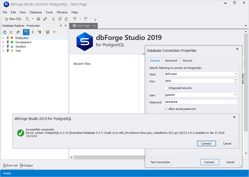Expand the Production connection node
Screen dimensions: 249x177
tap(3, 38)
